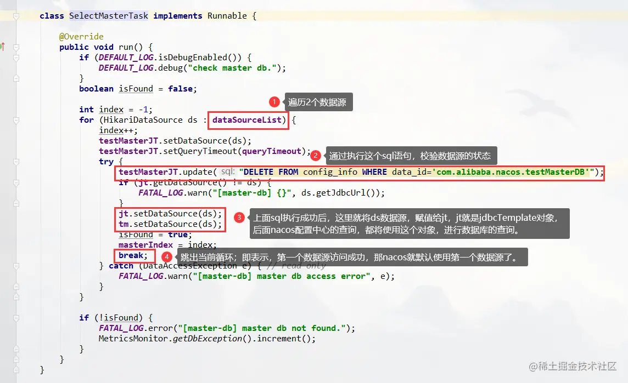628x383 pixels.
Task: Click the DELETE FROM config_info SQL string
Action: point(417,172)
